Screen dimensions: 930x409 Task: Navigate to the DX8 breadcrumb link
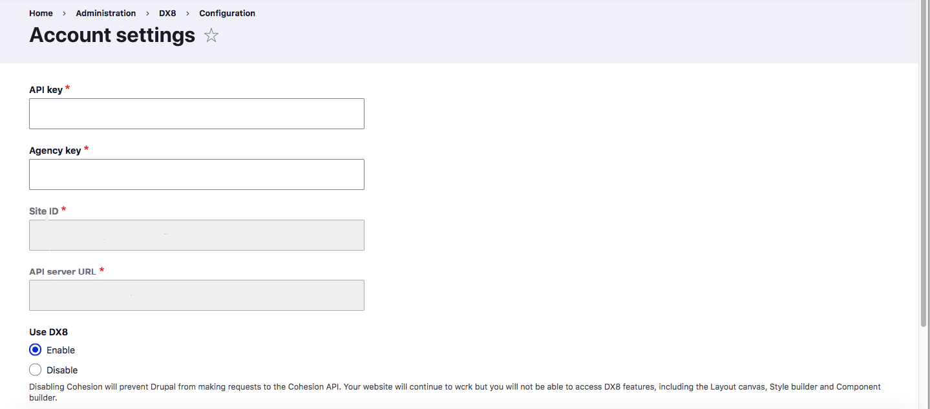[x=167, y=14]
